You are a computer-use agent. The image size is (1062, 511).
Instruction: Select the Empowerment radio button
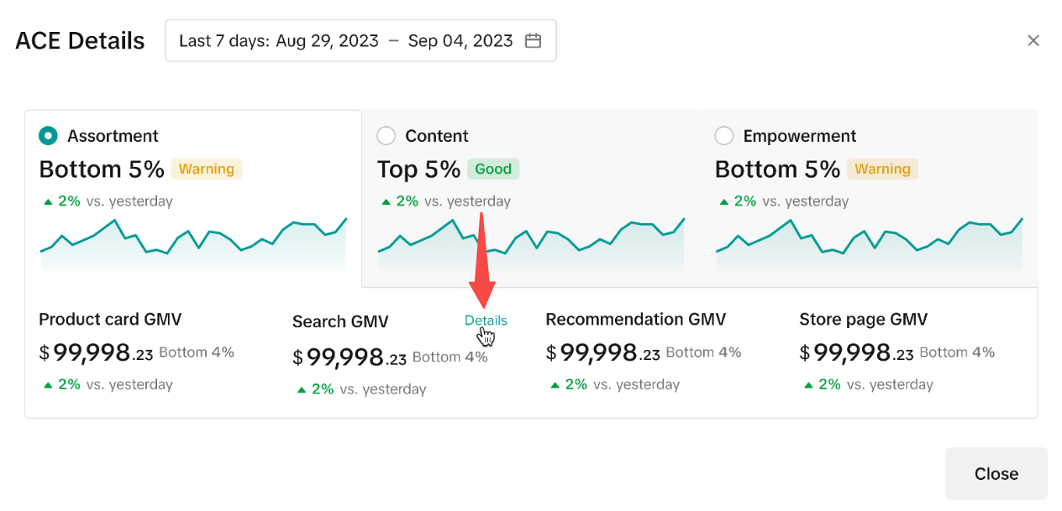(x=724, y=136)
